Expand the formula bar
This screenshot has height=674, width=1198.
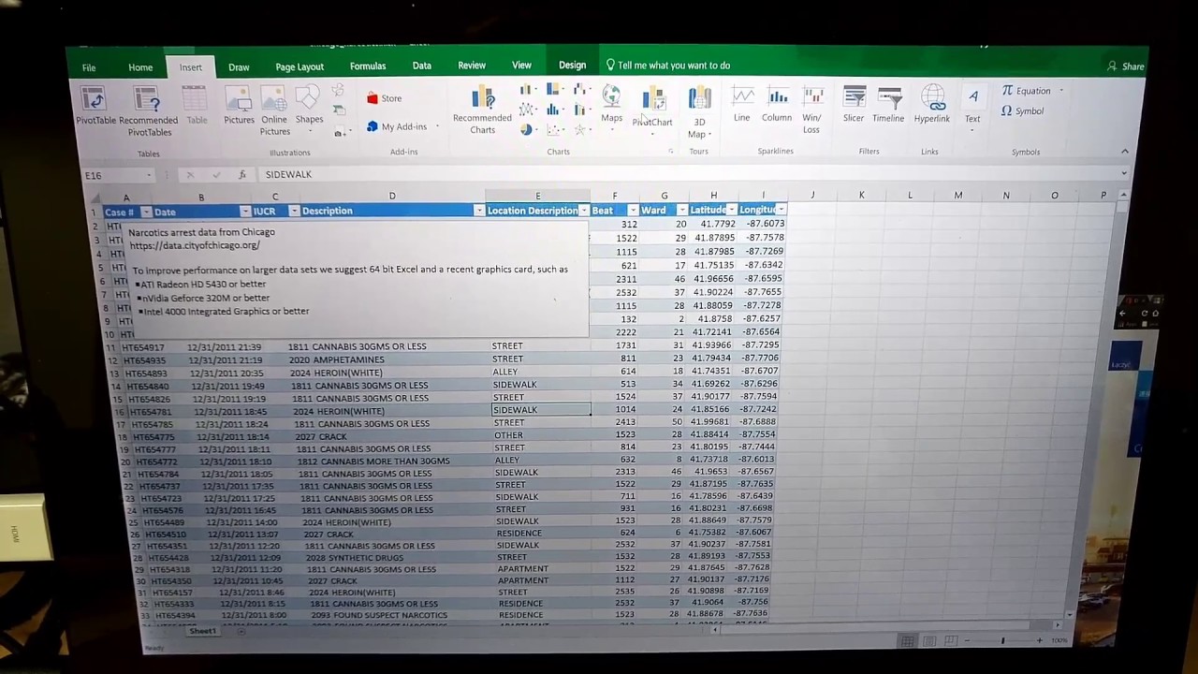[1123, 173]
